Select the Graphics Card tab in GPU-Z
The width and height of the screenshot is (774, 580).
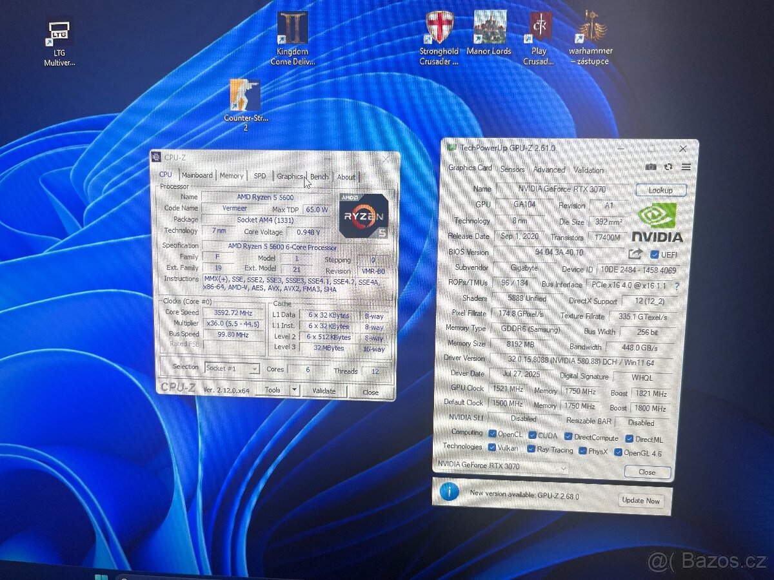[470, 168]
